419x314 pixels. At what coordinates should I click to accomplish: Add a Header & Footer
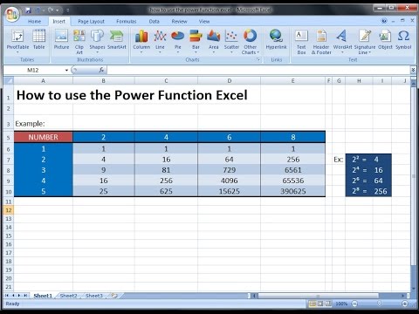pyautogui.click(x=321, y=42)
